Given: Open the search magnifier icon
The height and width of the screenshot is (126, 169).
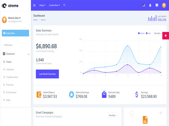Looking at the screenshot, I should pyautogui.click(x=64, y=5).
